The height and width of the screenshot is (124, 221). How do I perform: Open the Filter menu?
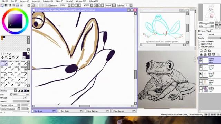59,1
